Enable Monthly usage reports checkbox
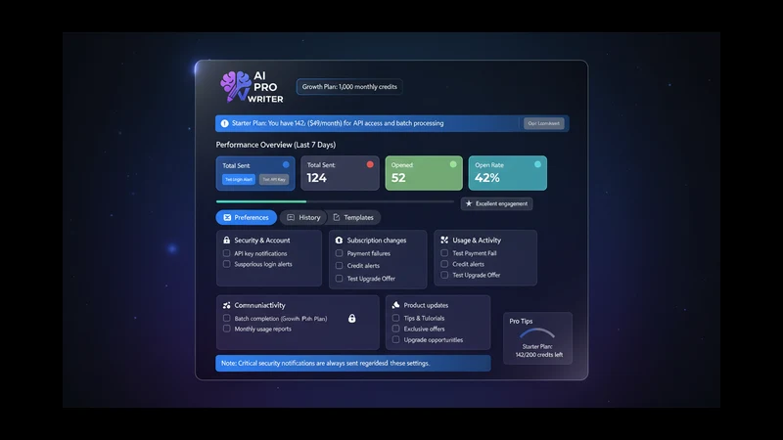The image size is (783, 440). tap(227, 329)
